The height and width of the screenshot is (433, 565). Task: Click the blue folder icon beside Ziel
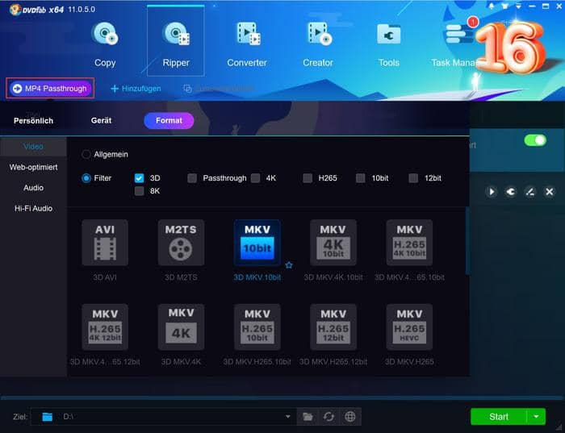point(47,417)
